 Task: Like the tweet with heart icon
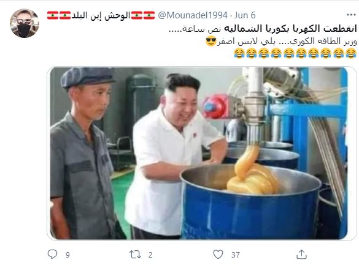218,255
